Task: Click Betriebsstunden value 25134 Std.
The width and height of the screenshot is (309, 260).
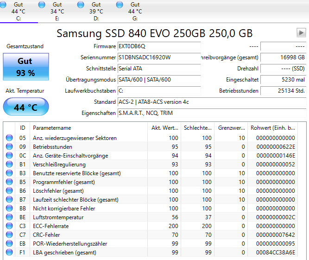Action: point(283,91)
